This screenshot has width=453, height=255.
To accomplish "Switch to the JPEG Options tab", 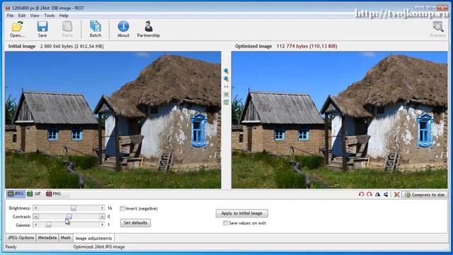I will 21,238.
